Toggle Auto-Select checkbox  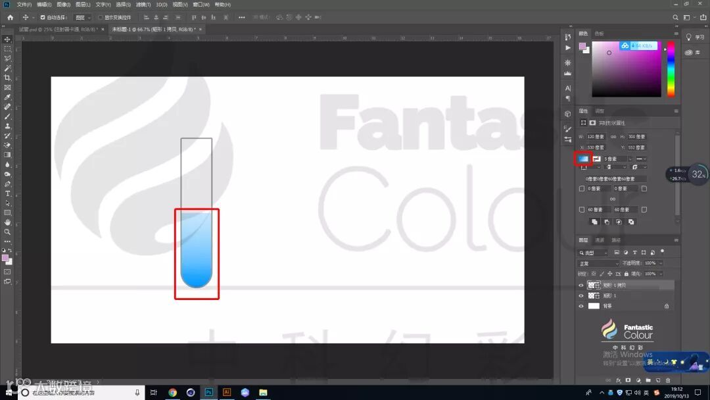[x=43, y=17]
